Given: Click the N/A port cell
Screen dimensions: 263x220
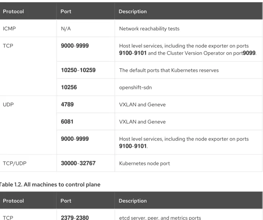Looking at the screenshot, I should pyautogui.click(x=66, y=29).
